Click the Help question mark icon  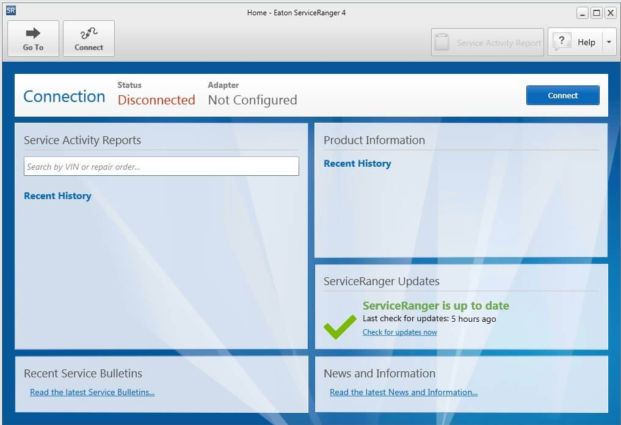point(561,41)
